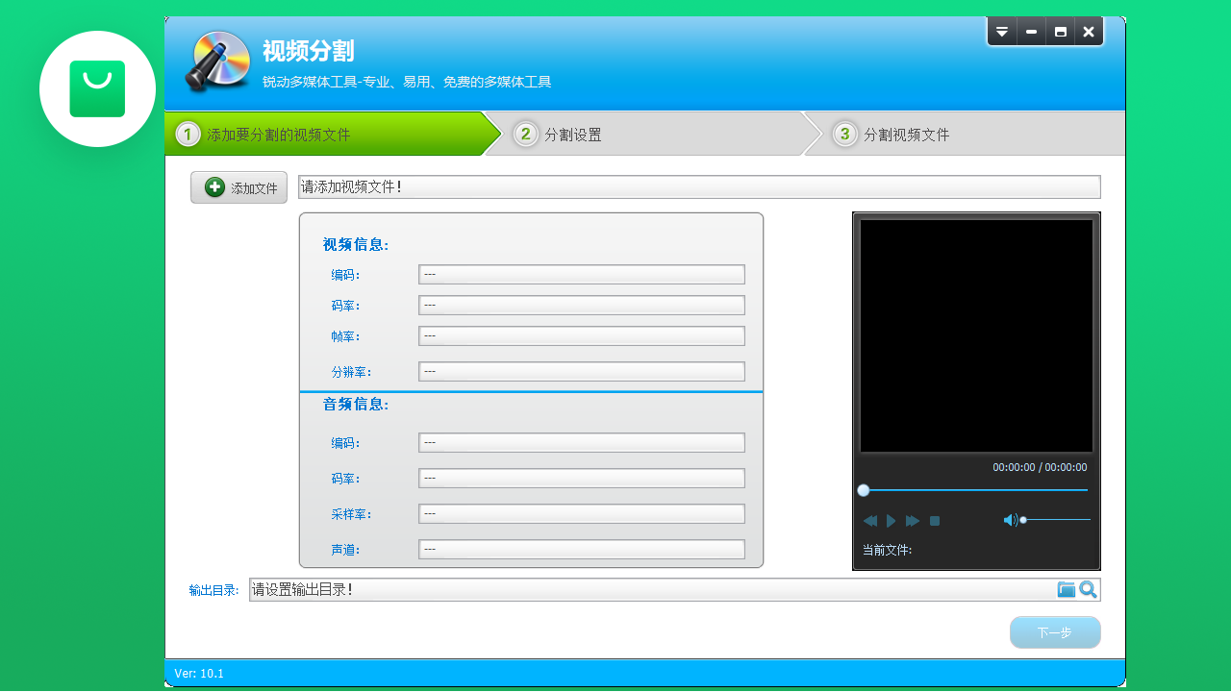Mute audio via the speaker icon
This screenshot has height=692, width=1231.
click(1010, 519)
